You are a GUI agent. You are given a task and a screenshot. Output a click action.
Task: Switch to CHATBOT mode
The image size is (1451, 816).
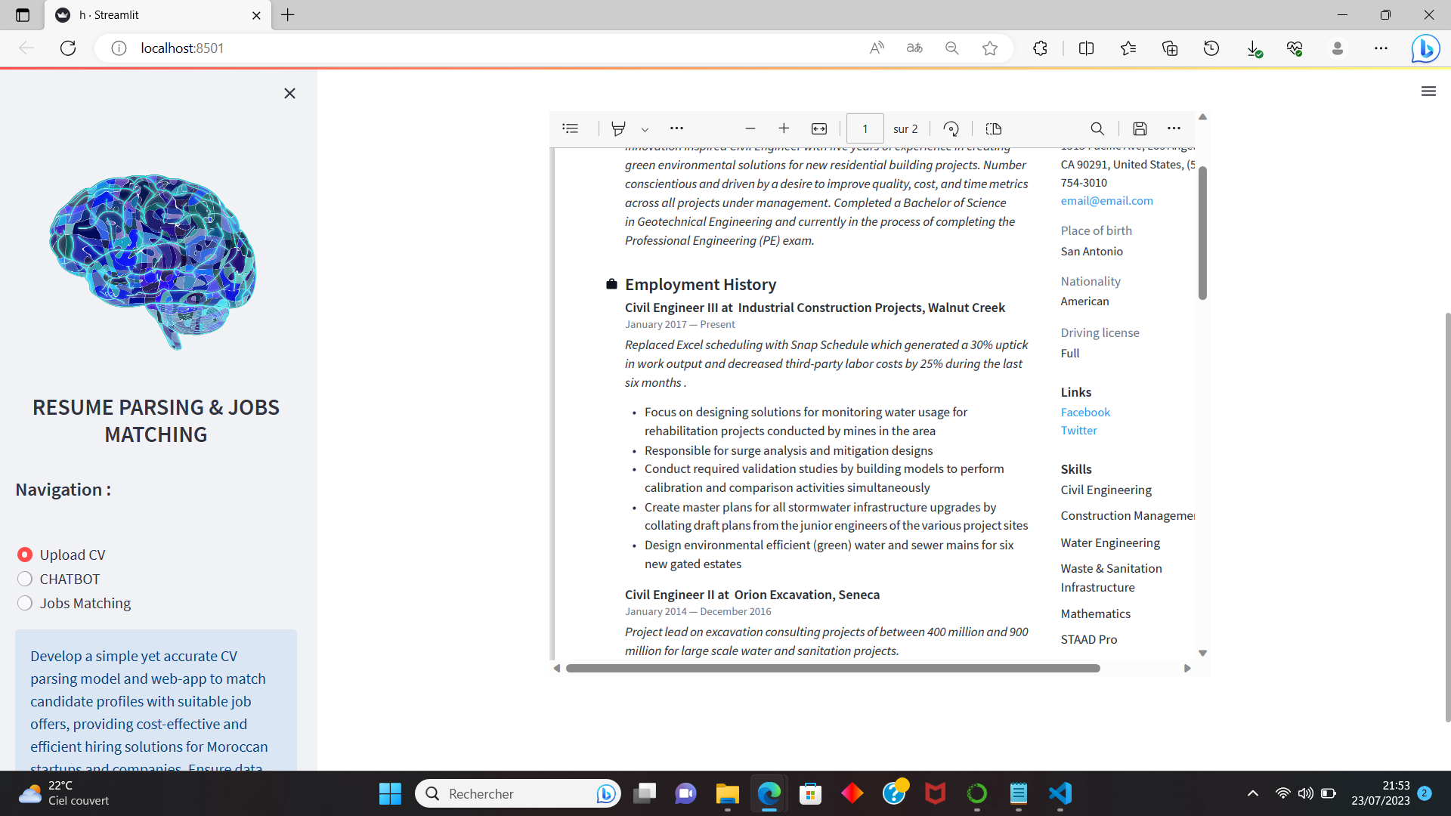[x=25, y=579]
